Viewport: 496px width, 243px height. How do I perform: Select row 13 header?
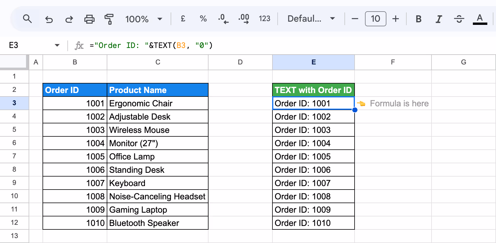[14, 236]
